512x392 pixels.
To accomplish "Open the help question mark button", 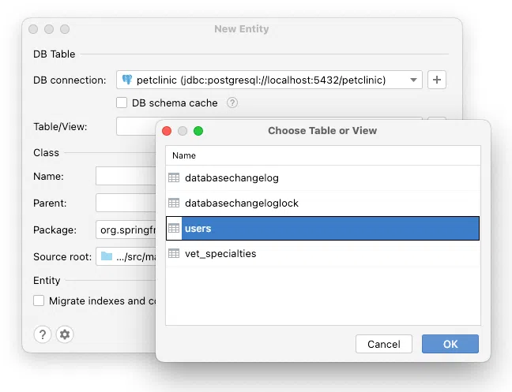I will pyautogui.click(x=43, y=334).
